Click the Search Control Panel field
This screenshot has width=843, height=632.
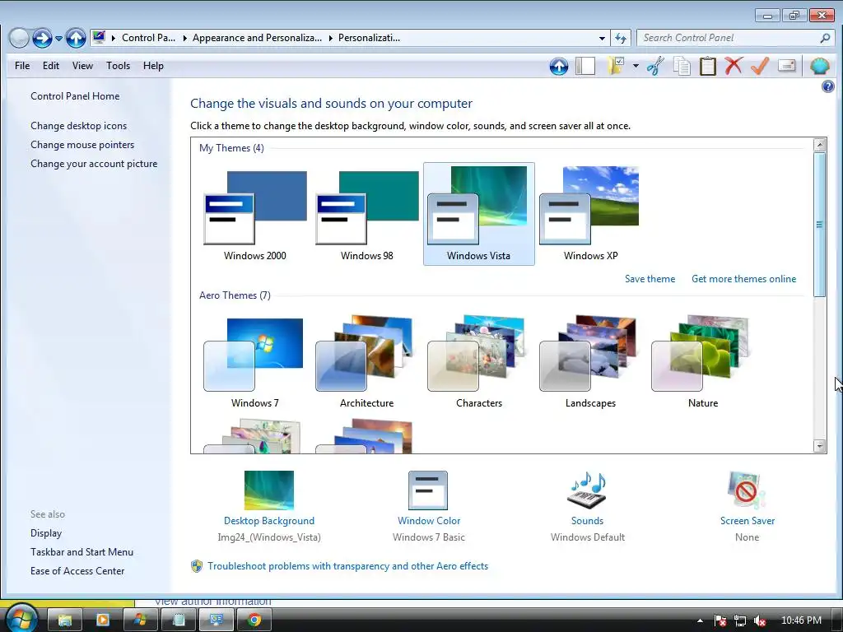(x=736, y=38)
